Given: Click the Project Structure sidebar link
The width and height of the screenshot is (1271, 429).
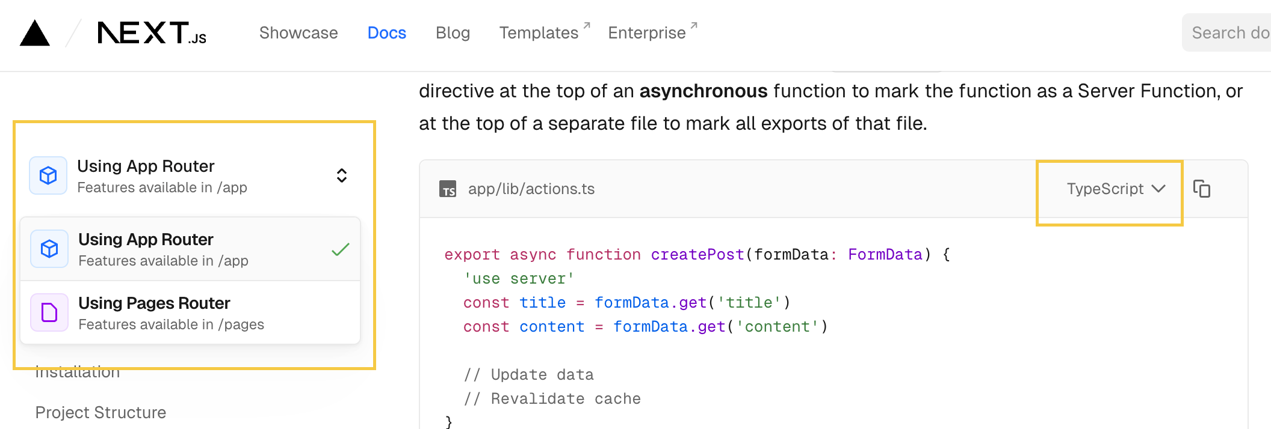Looking at the screenshot, I should 101,412.
